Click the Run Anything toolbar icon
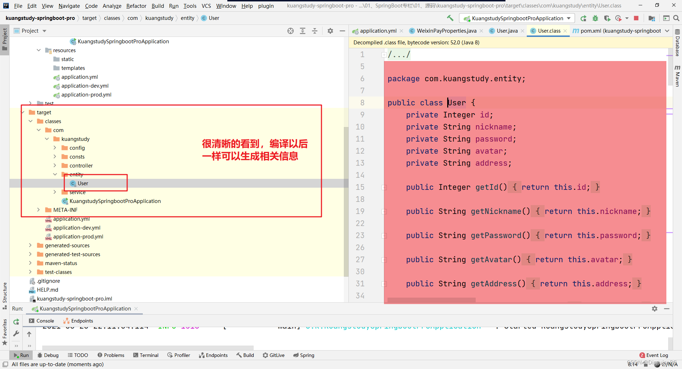 pyautogui.click(x=666, y=18)
